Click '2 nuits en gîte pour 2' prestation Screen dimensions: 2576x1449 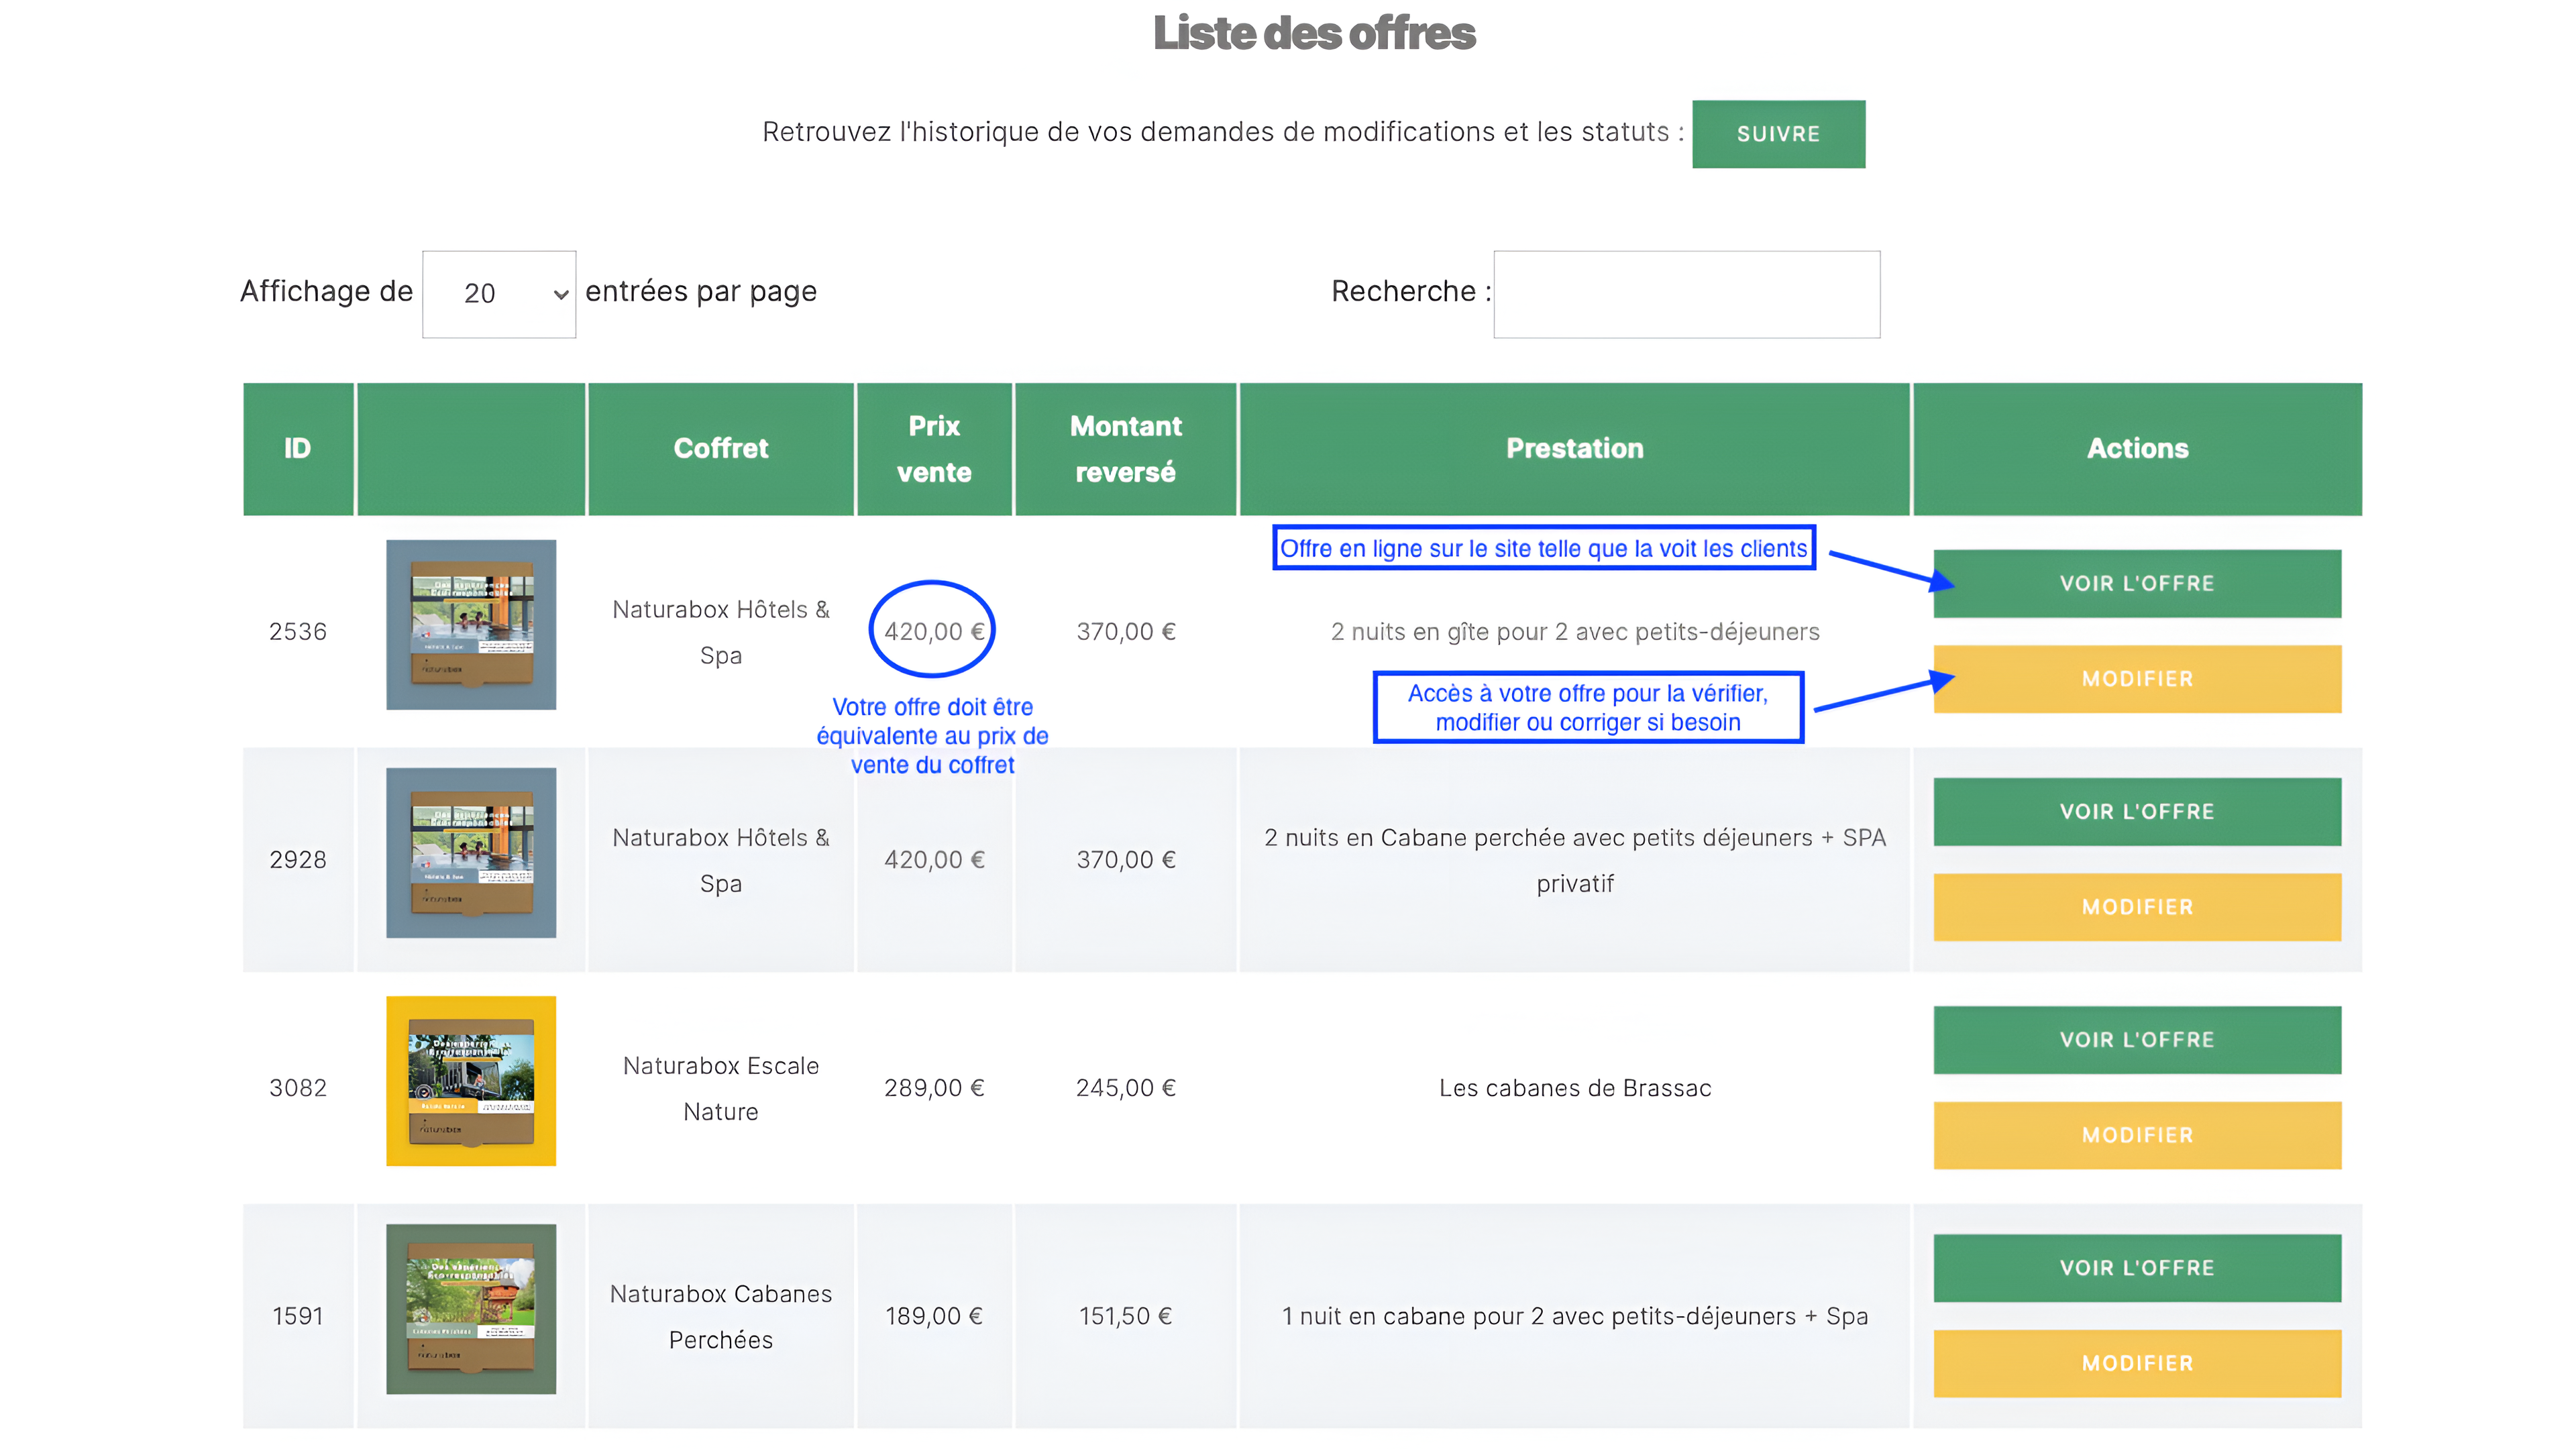1575,632
